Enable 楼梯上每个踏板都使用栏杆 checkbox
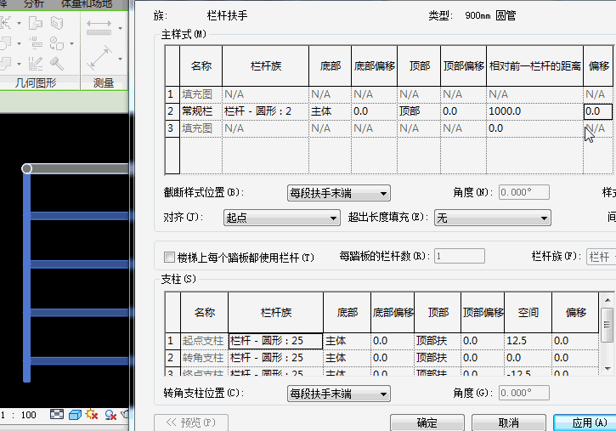 169,257
